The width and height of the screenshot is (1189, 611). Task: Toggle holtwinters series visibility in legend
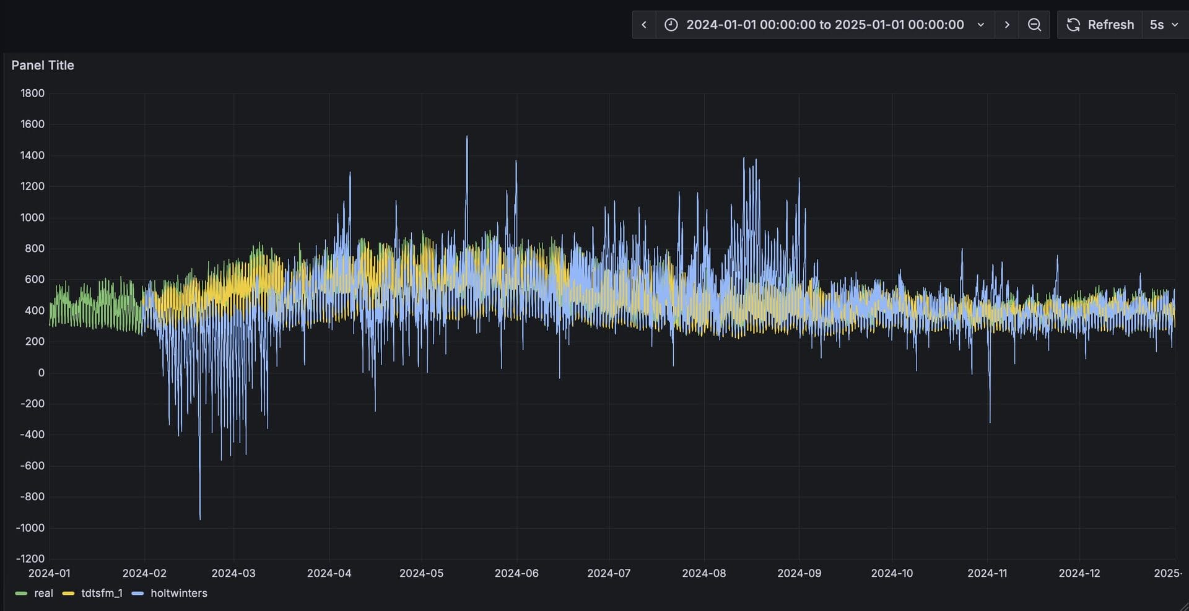point(178,593)
